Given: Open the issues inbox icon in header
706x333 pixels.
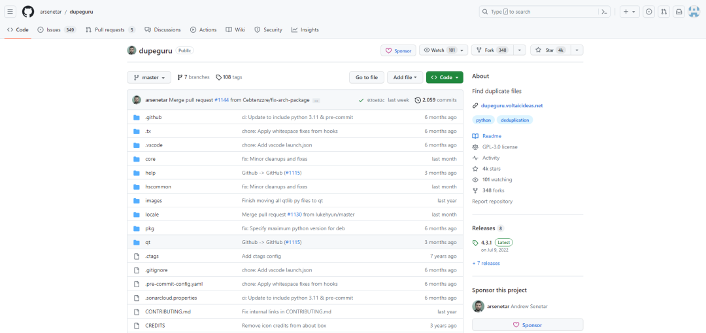Looking at the screenshot, I should point(648,12).
